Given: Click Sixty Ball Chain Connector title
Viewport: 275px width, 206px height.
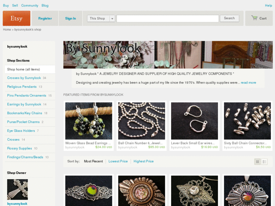Looking at the screenshot, I should [x=245, y=143].
